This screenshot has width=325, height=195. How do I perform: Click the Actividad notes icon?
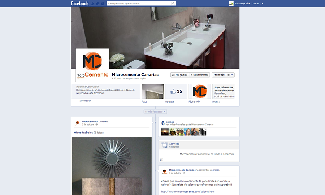click(164, 145)
